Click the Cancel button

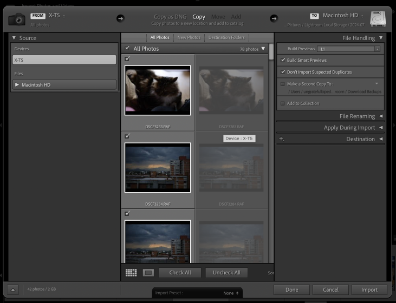(330, 289)
